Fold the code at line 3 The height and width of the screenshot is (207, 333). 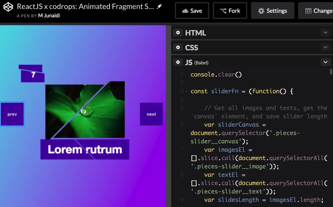click(x=187, y=91)
